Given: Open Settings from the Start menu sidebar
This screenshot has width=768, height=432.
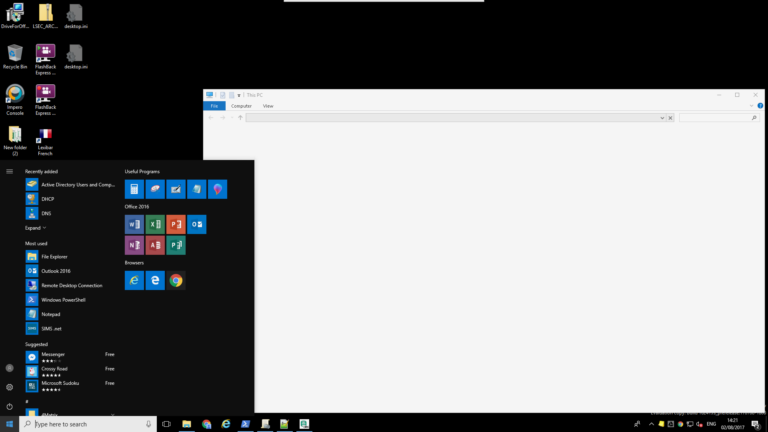Looking at the screenshot, I should [10, 387].
